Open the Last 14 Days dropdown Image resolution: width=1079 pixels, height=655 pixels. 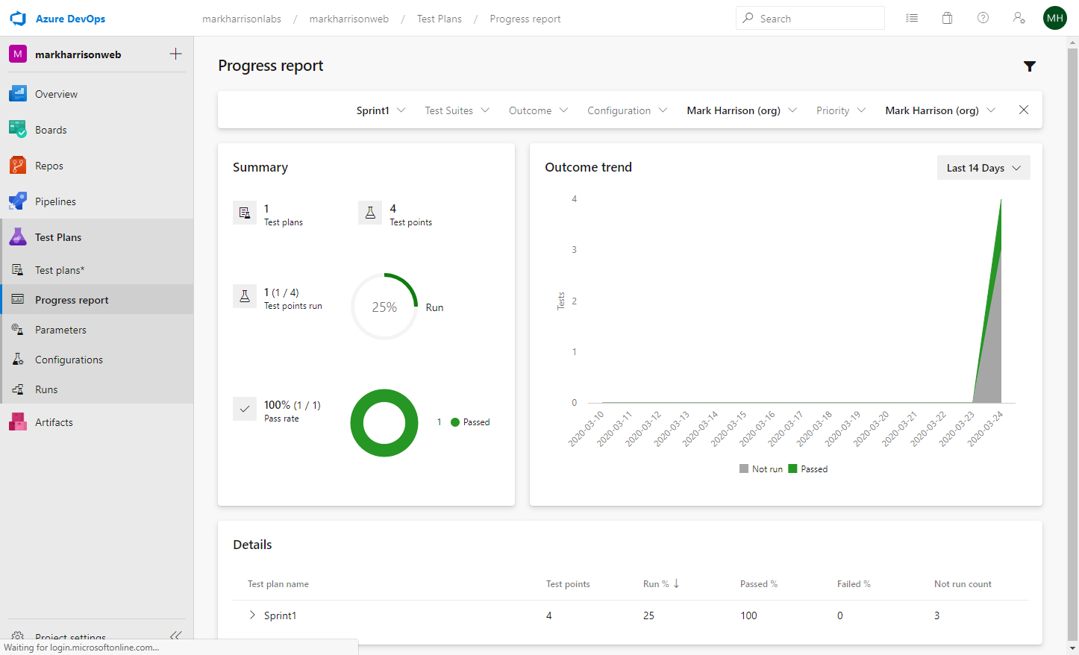(983, 168)
